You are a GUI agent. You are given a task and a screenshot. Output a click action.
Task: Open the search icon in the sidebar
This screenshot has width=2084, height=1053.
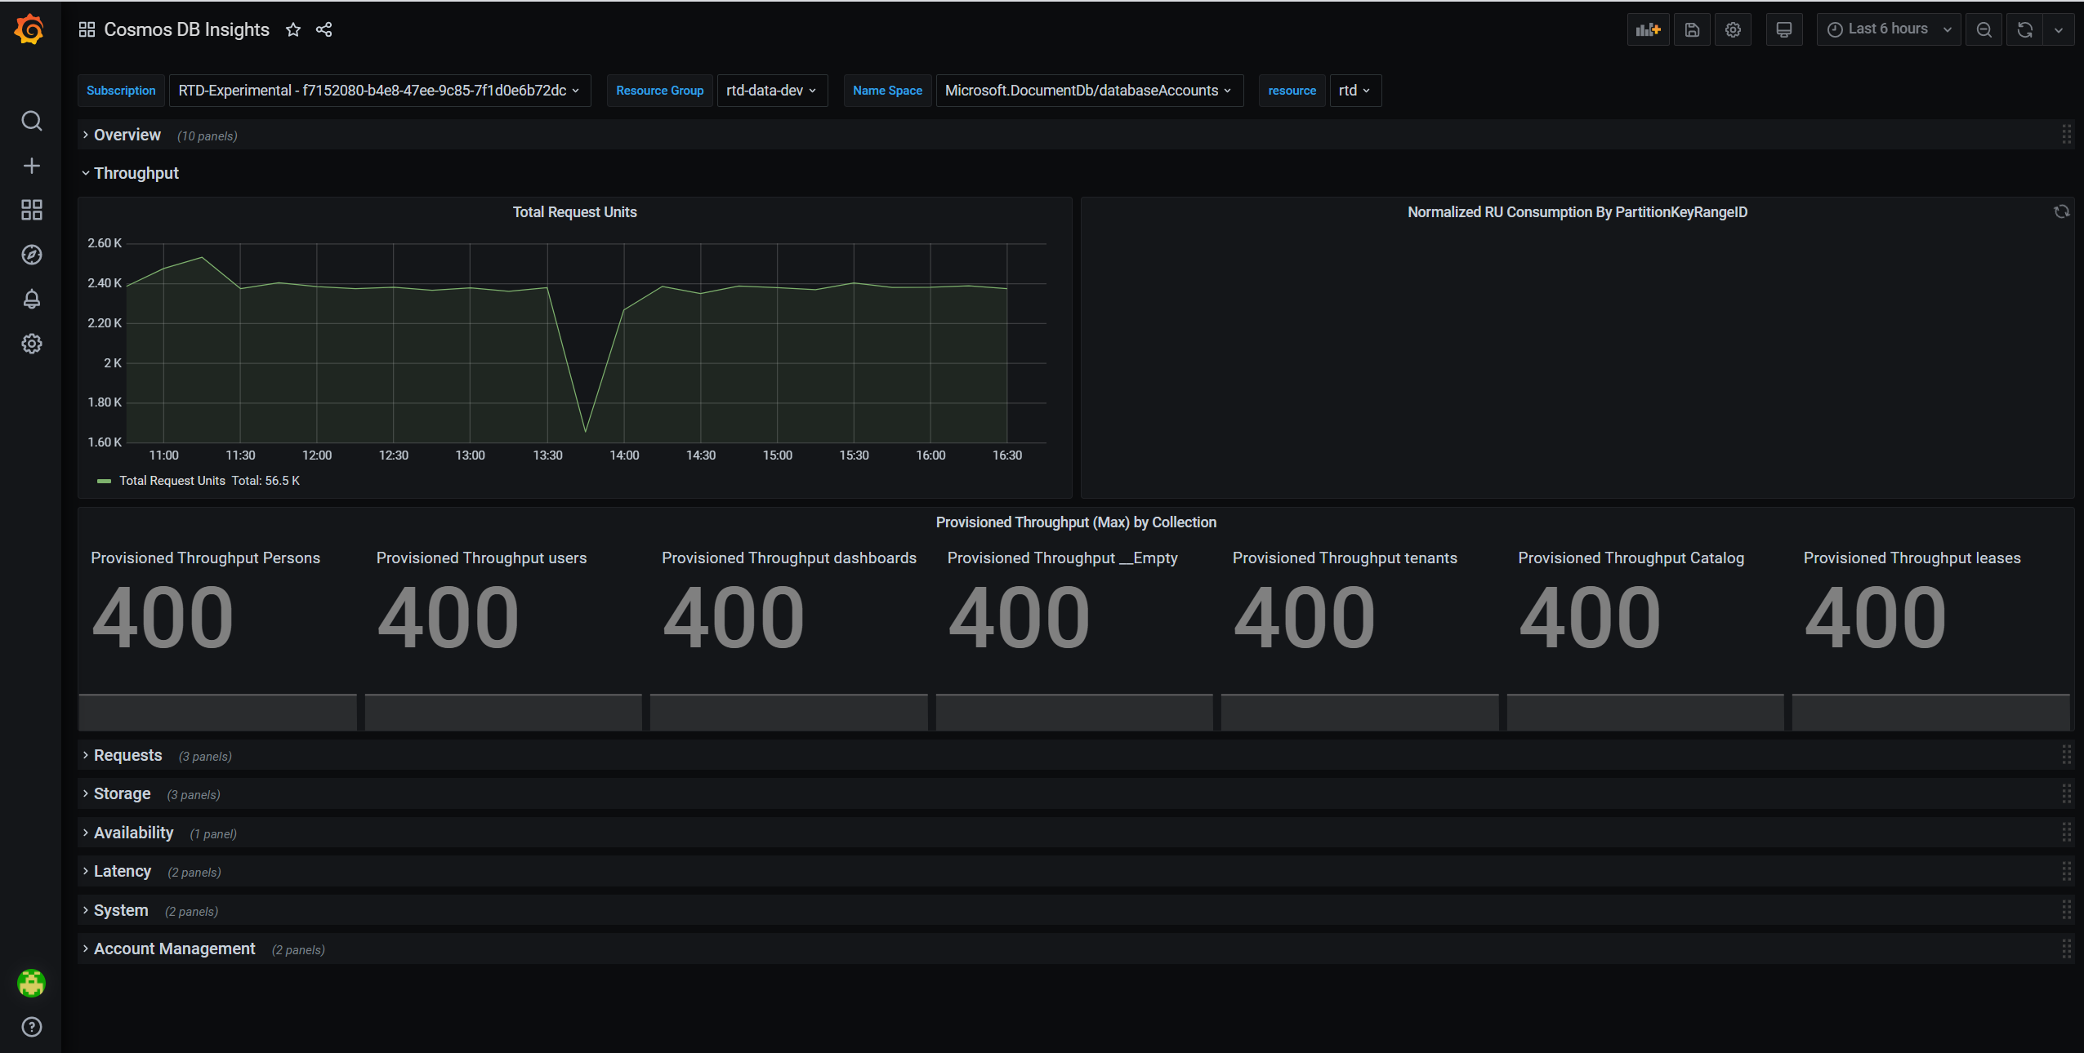coord(31,122)
